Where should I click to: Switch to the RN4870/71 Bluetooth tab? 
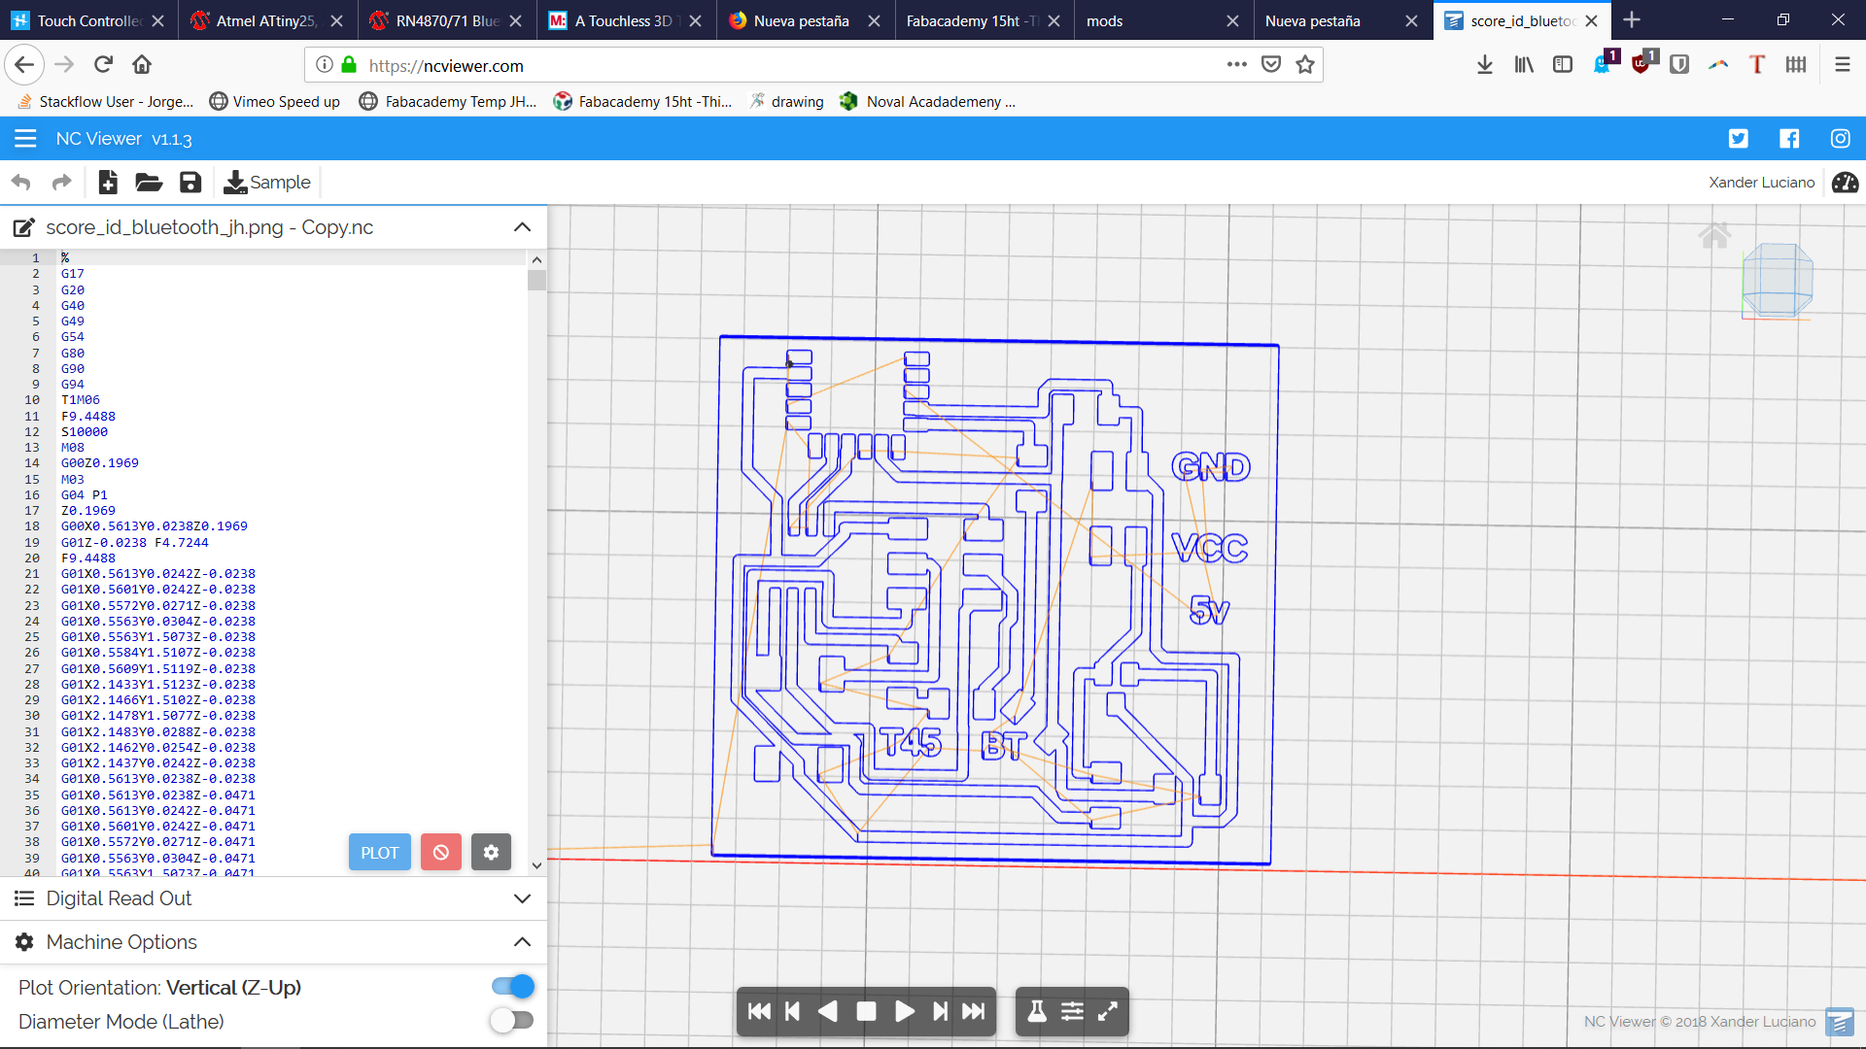(446, 20)
